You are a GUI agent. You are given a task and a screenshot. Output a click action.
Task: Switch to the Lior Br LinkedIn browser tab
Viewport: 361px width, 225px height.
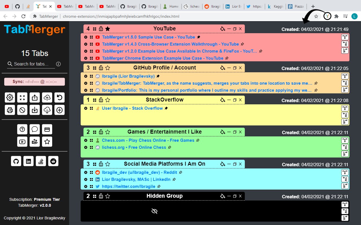pyautogui.click(x=234, y=6)
